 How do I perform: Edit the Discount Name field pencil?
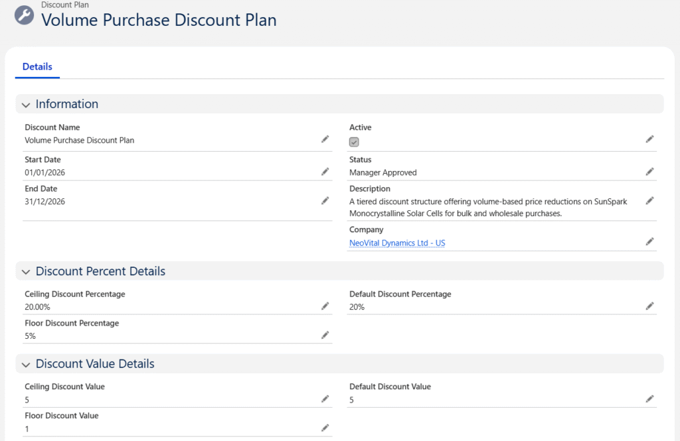point(325,139)
